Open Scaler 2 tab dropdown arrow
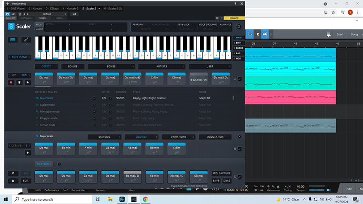The height and width of the screenshot is (204, 363). [x=99, y=8]
